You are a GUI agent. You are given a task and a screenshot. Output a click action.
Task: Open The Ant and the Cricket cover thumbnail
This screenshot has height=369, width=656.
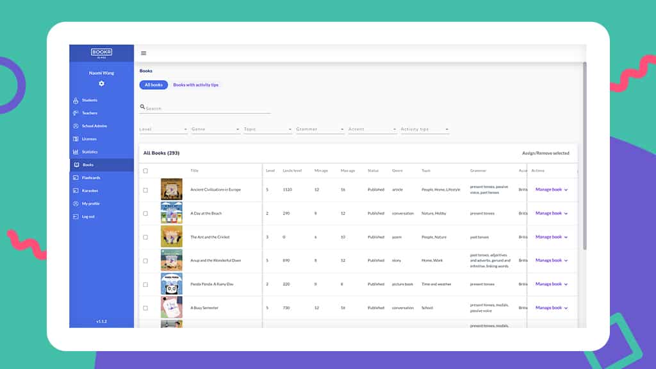(x=172, y=236)
